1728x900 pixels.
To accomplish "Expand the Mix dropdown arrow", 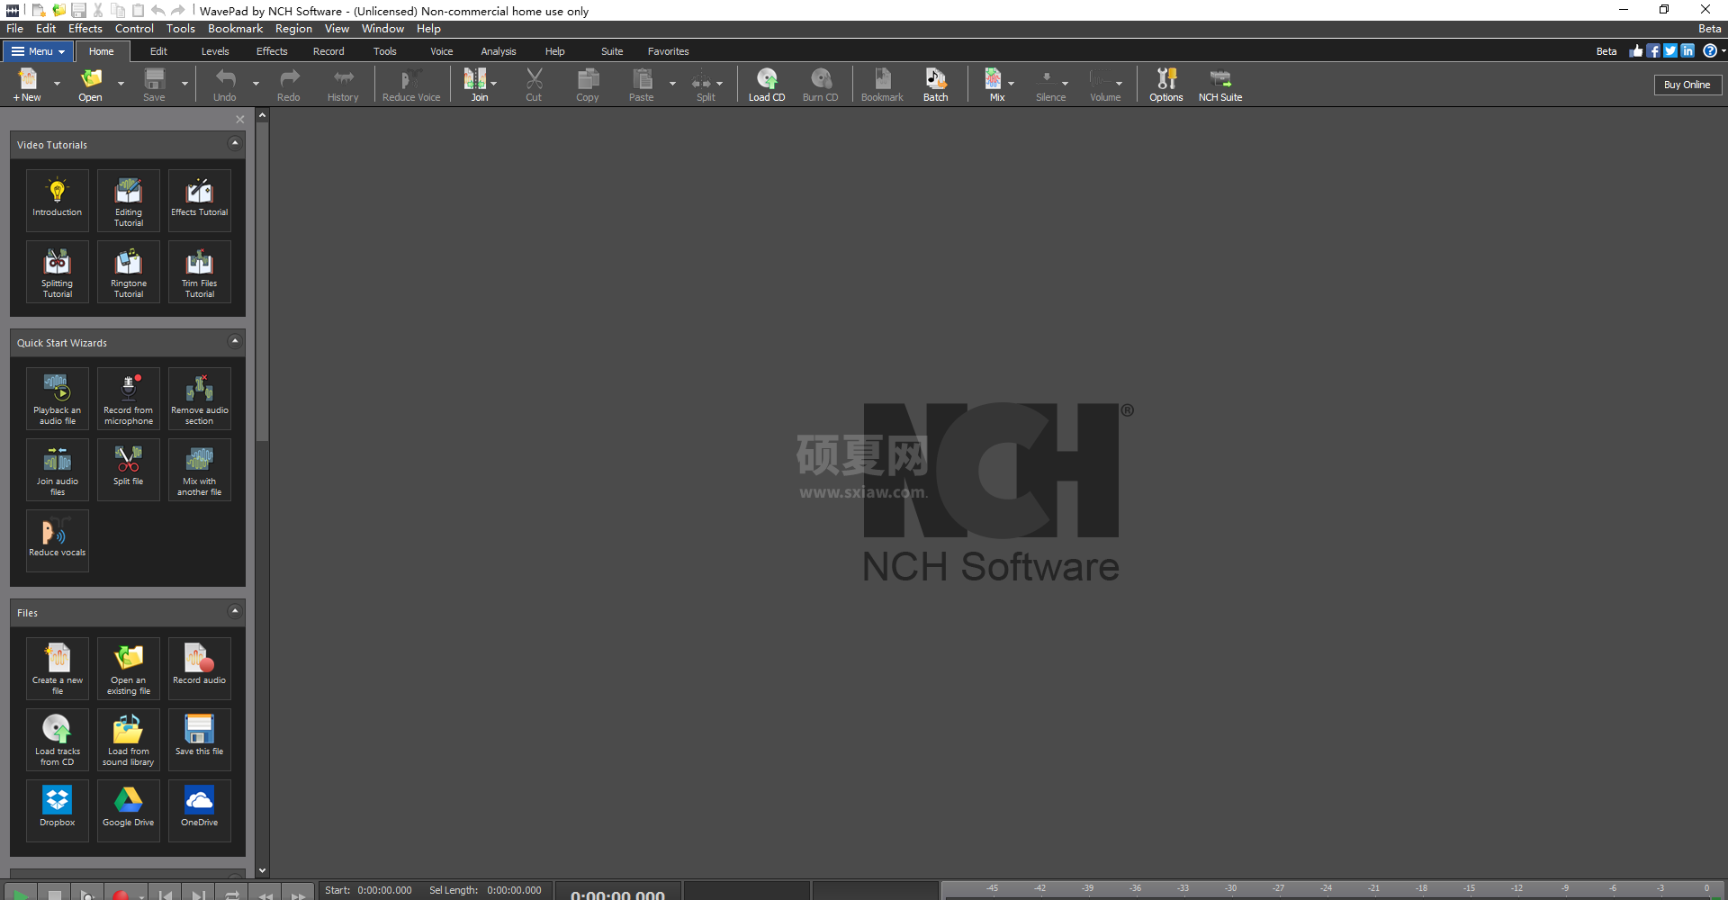I will (x=1012, y=84).
